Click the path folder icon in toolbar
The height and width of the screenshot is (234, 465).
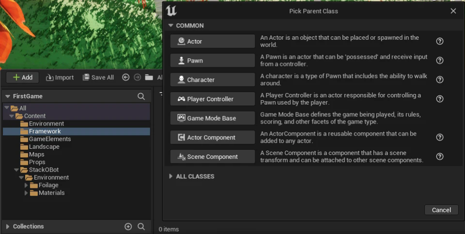[149, 78]
